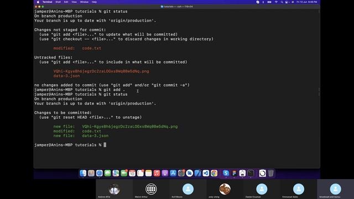Open Podcasts app in the dock
The height and width of the screenshot is (199, 354).
coord(165,173)
